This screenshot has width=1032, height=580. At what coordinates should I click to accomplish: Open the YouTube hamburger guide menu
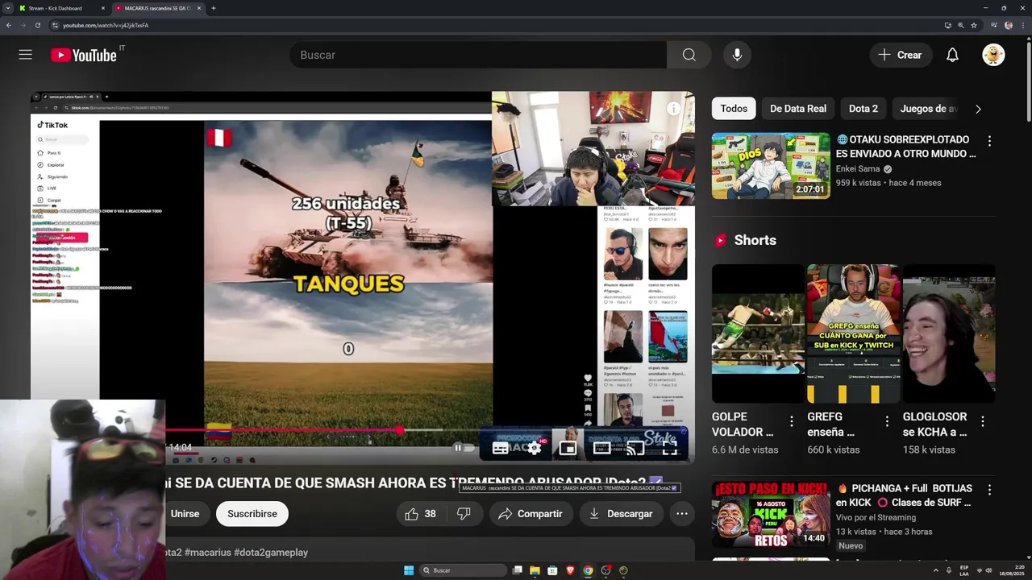[26, 55]
